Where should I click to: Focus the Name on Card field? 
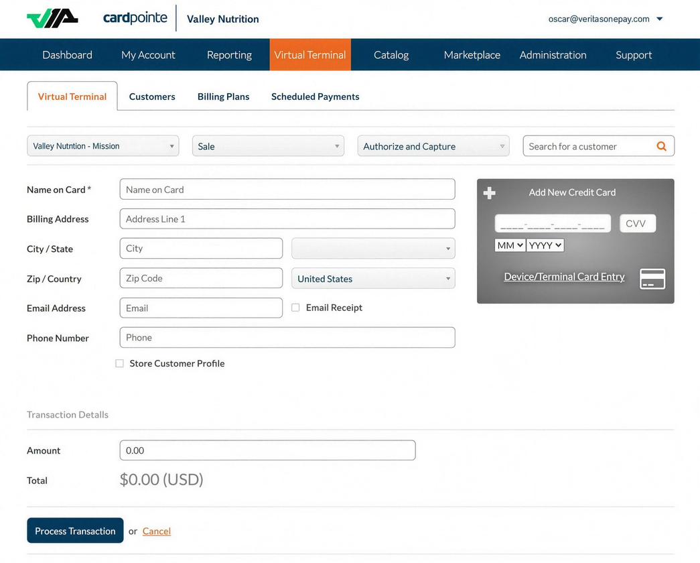pos(287,190)
